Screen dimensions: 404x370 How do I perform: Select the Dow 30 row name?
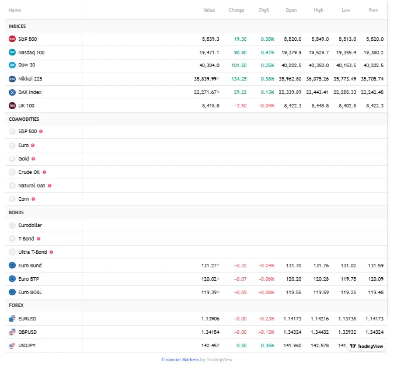[26, 65]
